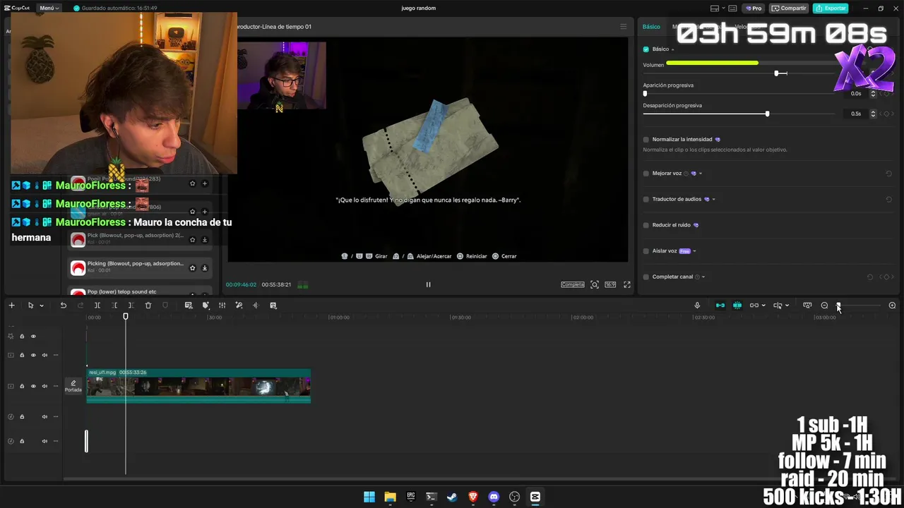This screenshot has width=904, height=508.
Task: Favorite the Picking (Blowout, pop-up, adsorption) sound star
Action: click(x=192, y=268)
